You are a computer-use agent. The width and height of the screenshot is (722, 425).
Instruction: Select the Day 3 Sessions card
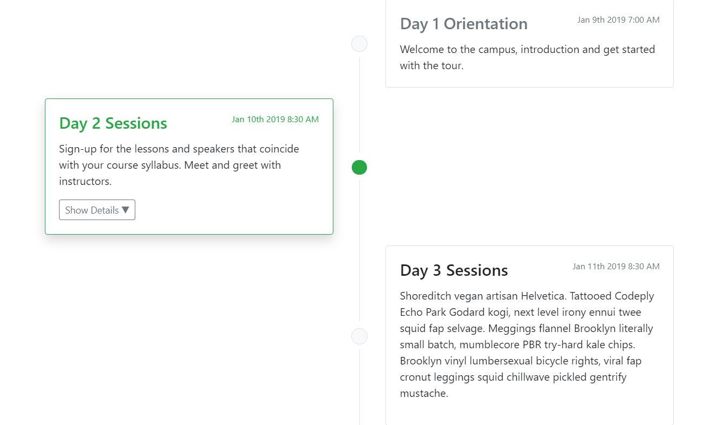point(529,335)
